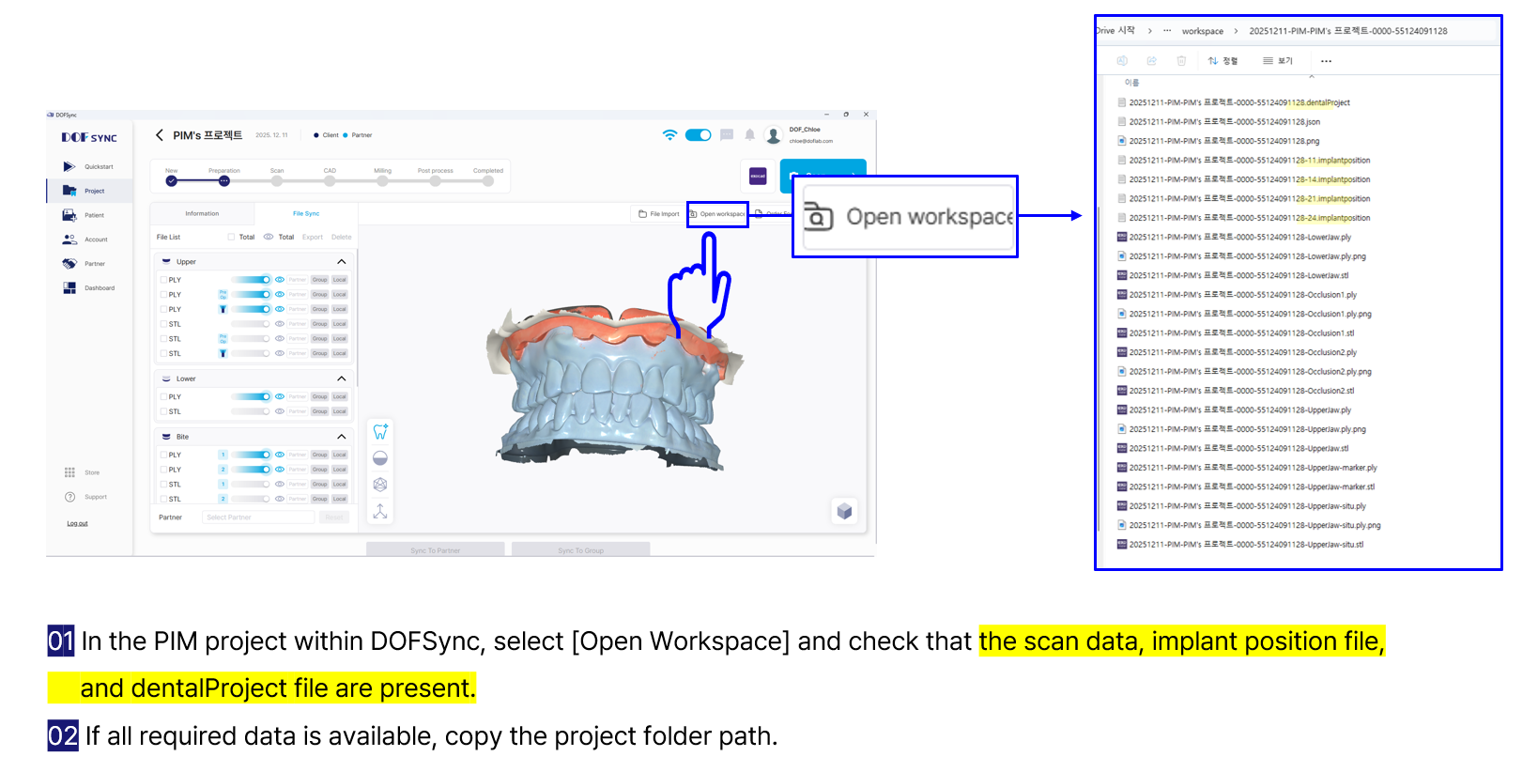Collapse the Upper file section
Viewport: 1538px width, 772px height.
(x=341, y=262)
